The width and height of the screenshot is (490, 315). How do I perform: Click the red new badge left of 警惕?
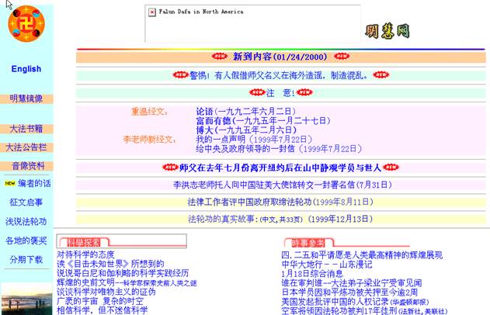tap(181, 75)
